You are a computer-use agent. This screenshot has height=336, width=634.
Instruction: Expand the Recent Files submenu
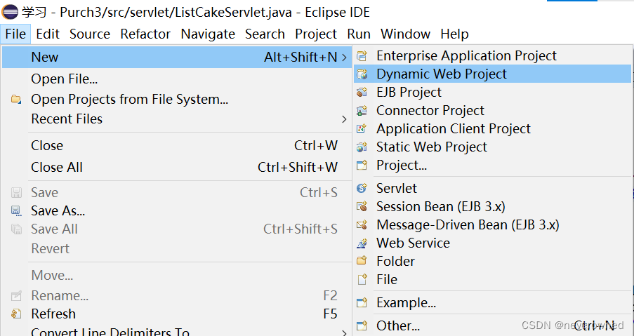click(344, 119)
